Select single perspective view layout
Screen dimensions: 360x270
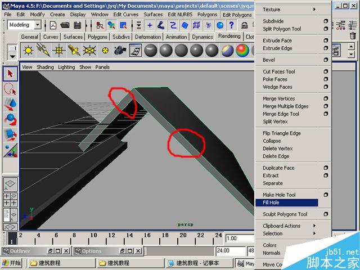(x=11, y=184)
